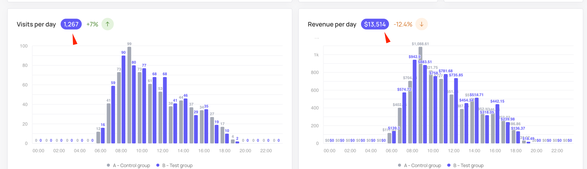Click the $13,514 revenue badge
Screen dimensions: 587x169
(375, 24)
